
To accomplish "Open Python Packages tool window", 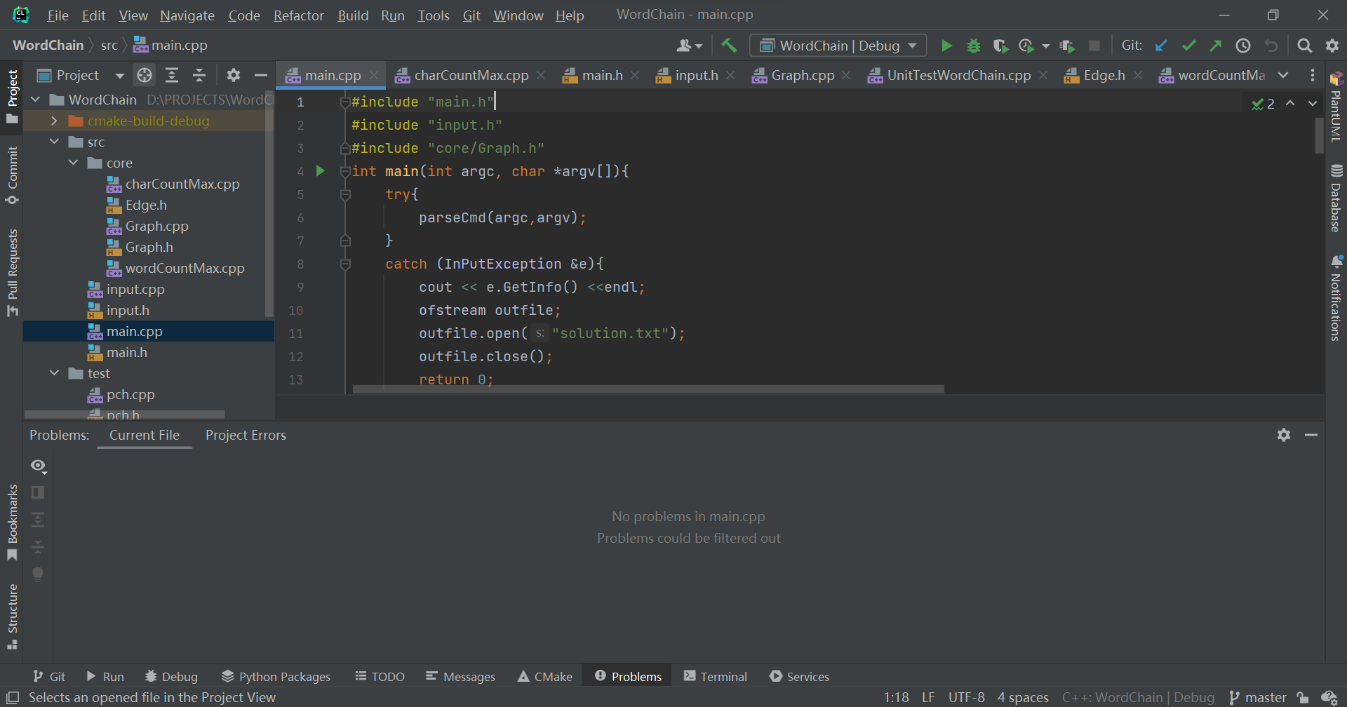I will (276, 676).
